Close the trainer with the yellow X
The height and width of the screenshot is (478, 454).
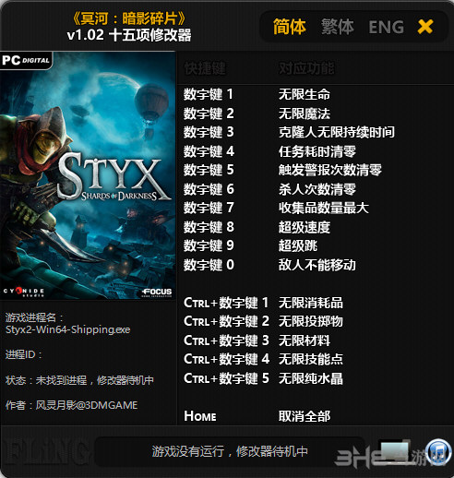tap(425, 27)
